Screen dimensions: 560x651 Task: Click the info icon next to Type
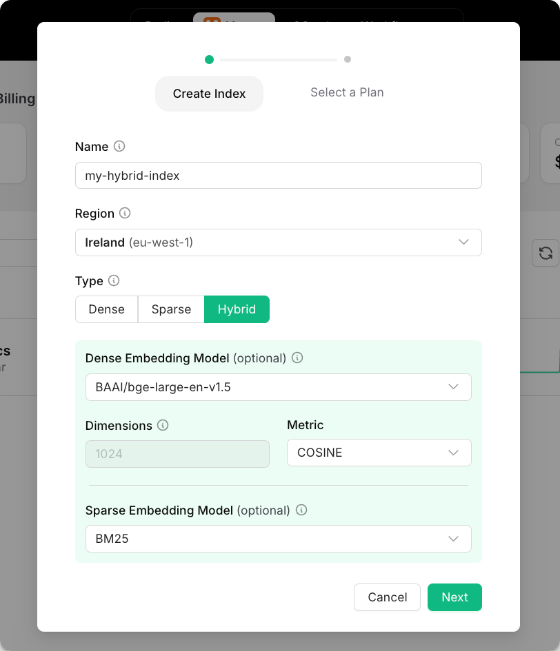pyautogui.click(x=114, y=281)
